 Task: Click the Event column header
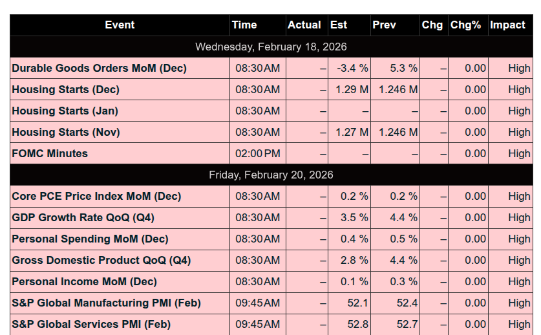point(120,25)
